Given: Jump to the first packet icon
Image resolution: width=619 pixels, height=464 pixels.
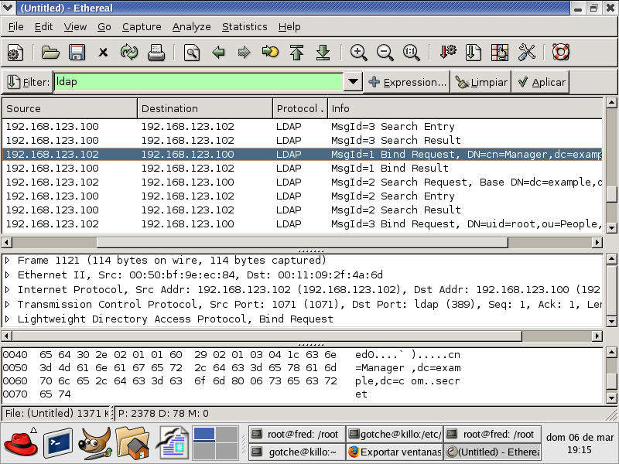Looking at the screenshot, I should click(297, 52).
